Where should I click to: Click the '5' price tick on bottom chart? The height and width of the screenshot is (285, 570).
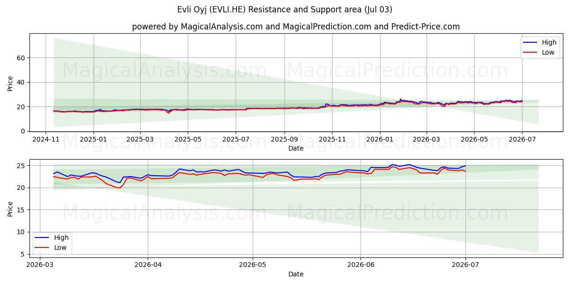point(24,254)
